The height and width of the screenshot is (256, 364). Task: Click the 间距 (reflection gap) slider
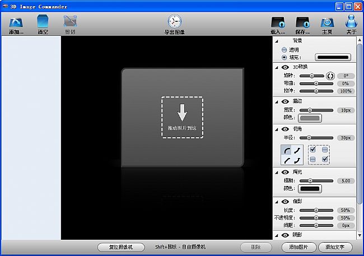(316, 225)
